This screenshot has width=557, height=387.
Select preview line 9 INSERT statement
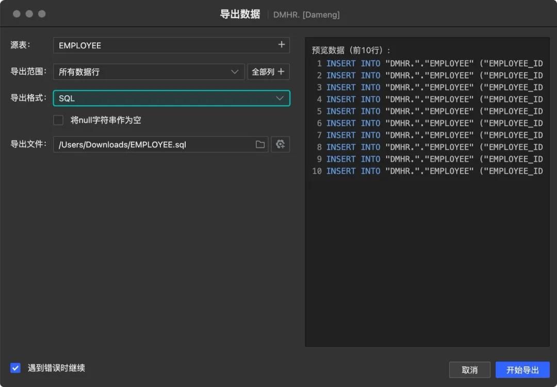click(434, 159)
